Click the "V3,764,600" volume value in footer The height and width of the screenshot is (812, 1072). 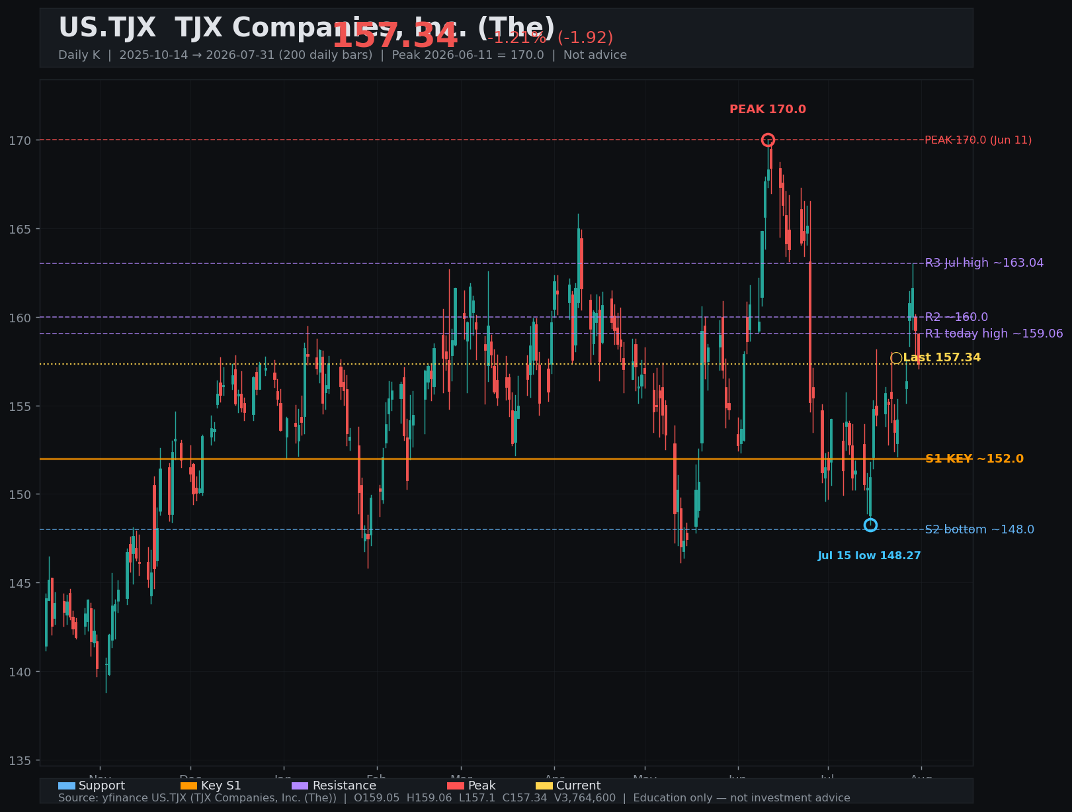pos(587,798)
